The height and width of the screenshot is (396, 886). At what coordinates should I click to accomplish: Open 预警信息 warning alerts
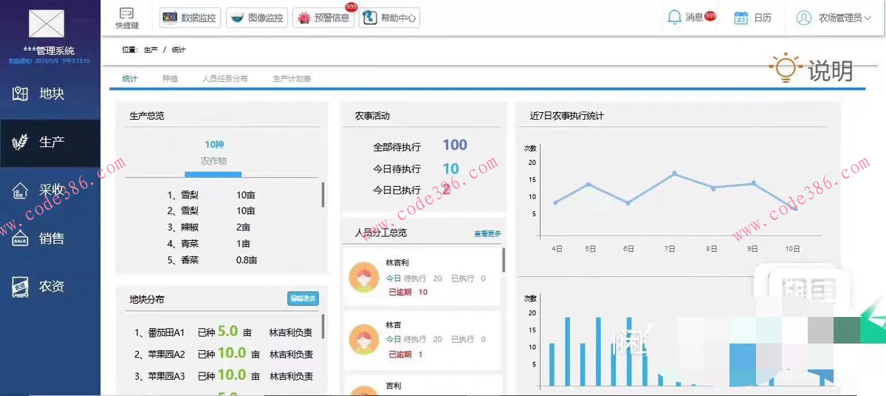pyautogui.click(x=323, y=18)
